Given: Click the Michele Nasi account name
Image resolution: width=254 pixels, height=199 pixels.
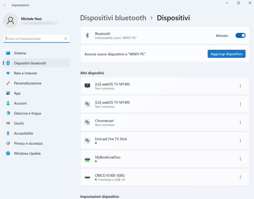Looking at the screenshot, I should tap(31, 19).
